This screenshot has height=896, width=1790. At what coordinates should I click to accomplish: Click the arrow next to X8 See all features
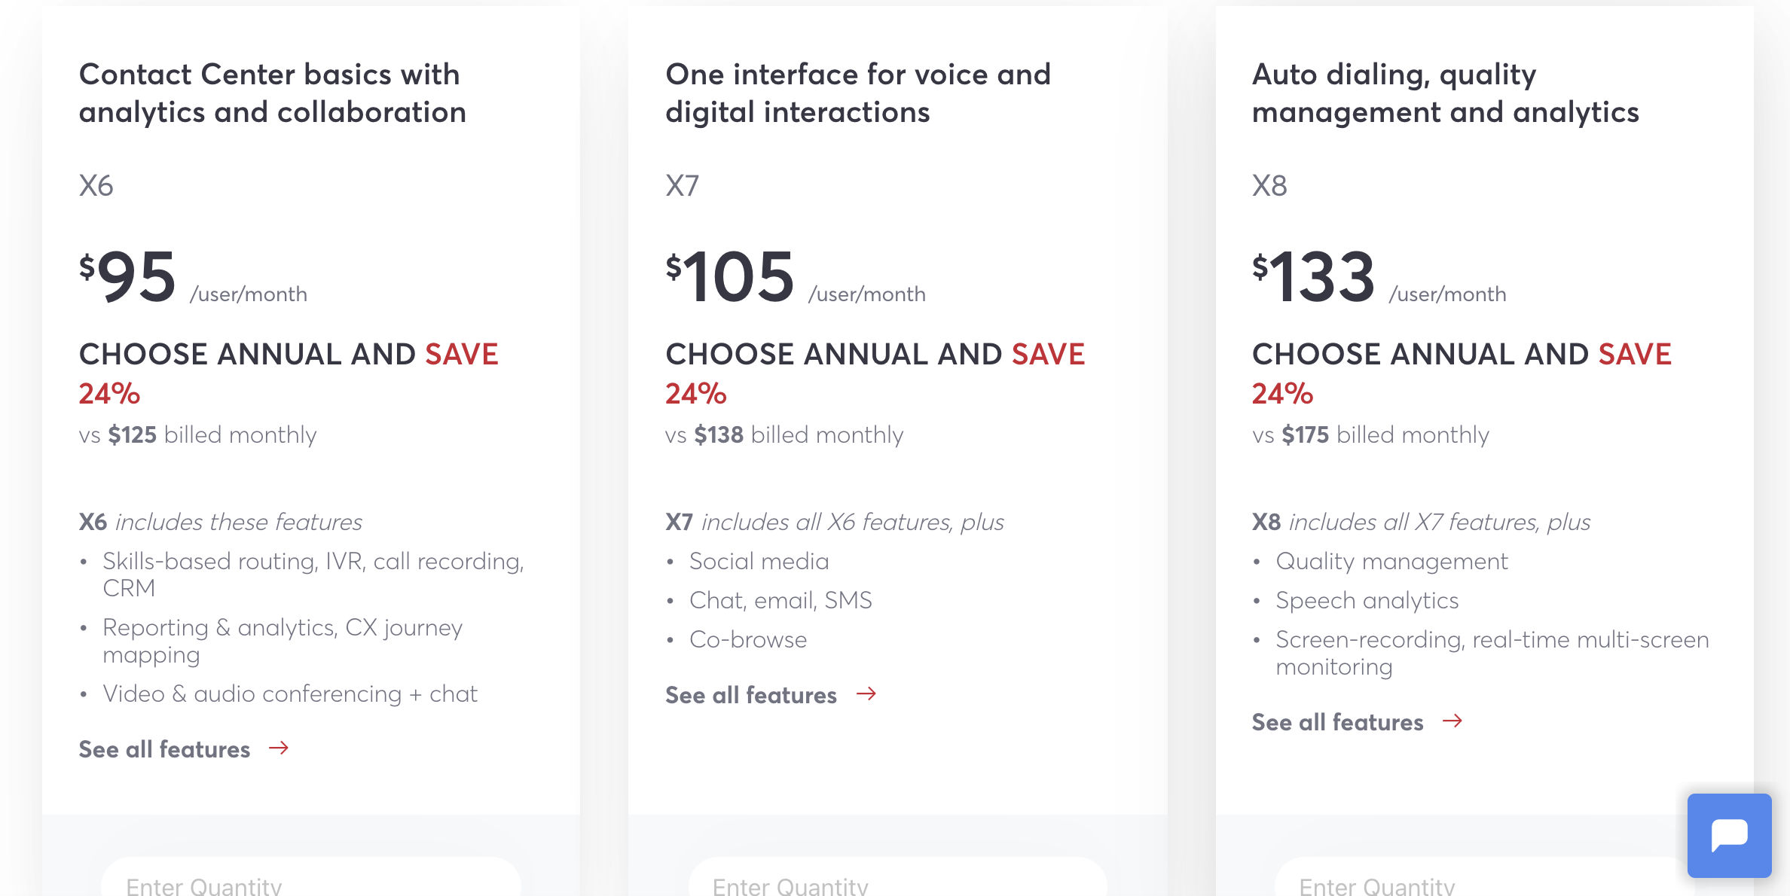(x=1452, y=721)
